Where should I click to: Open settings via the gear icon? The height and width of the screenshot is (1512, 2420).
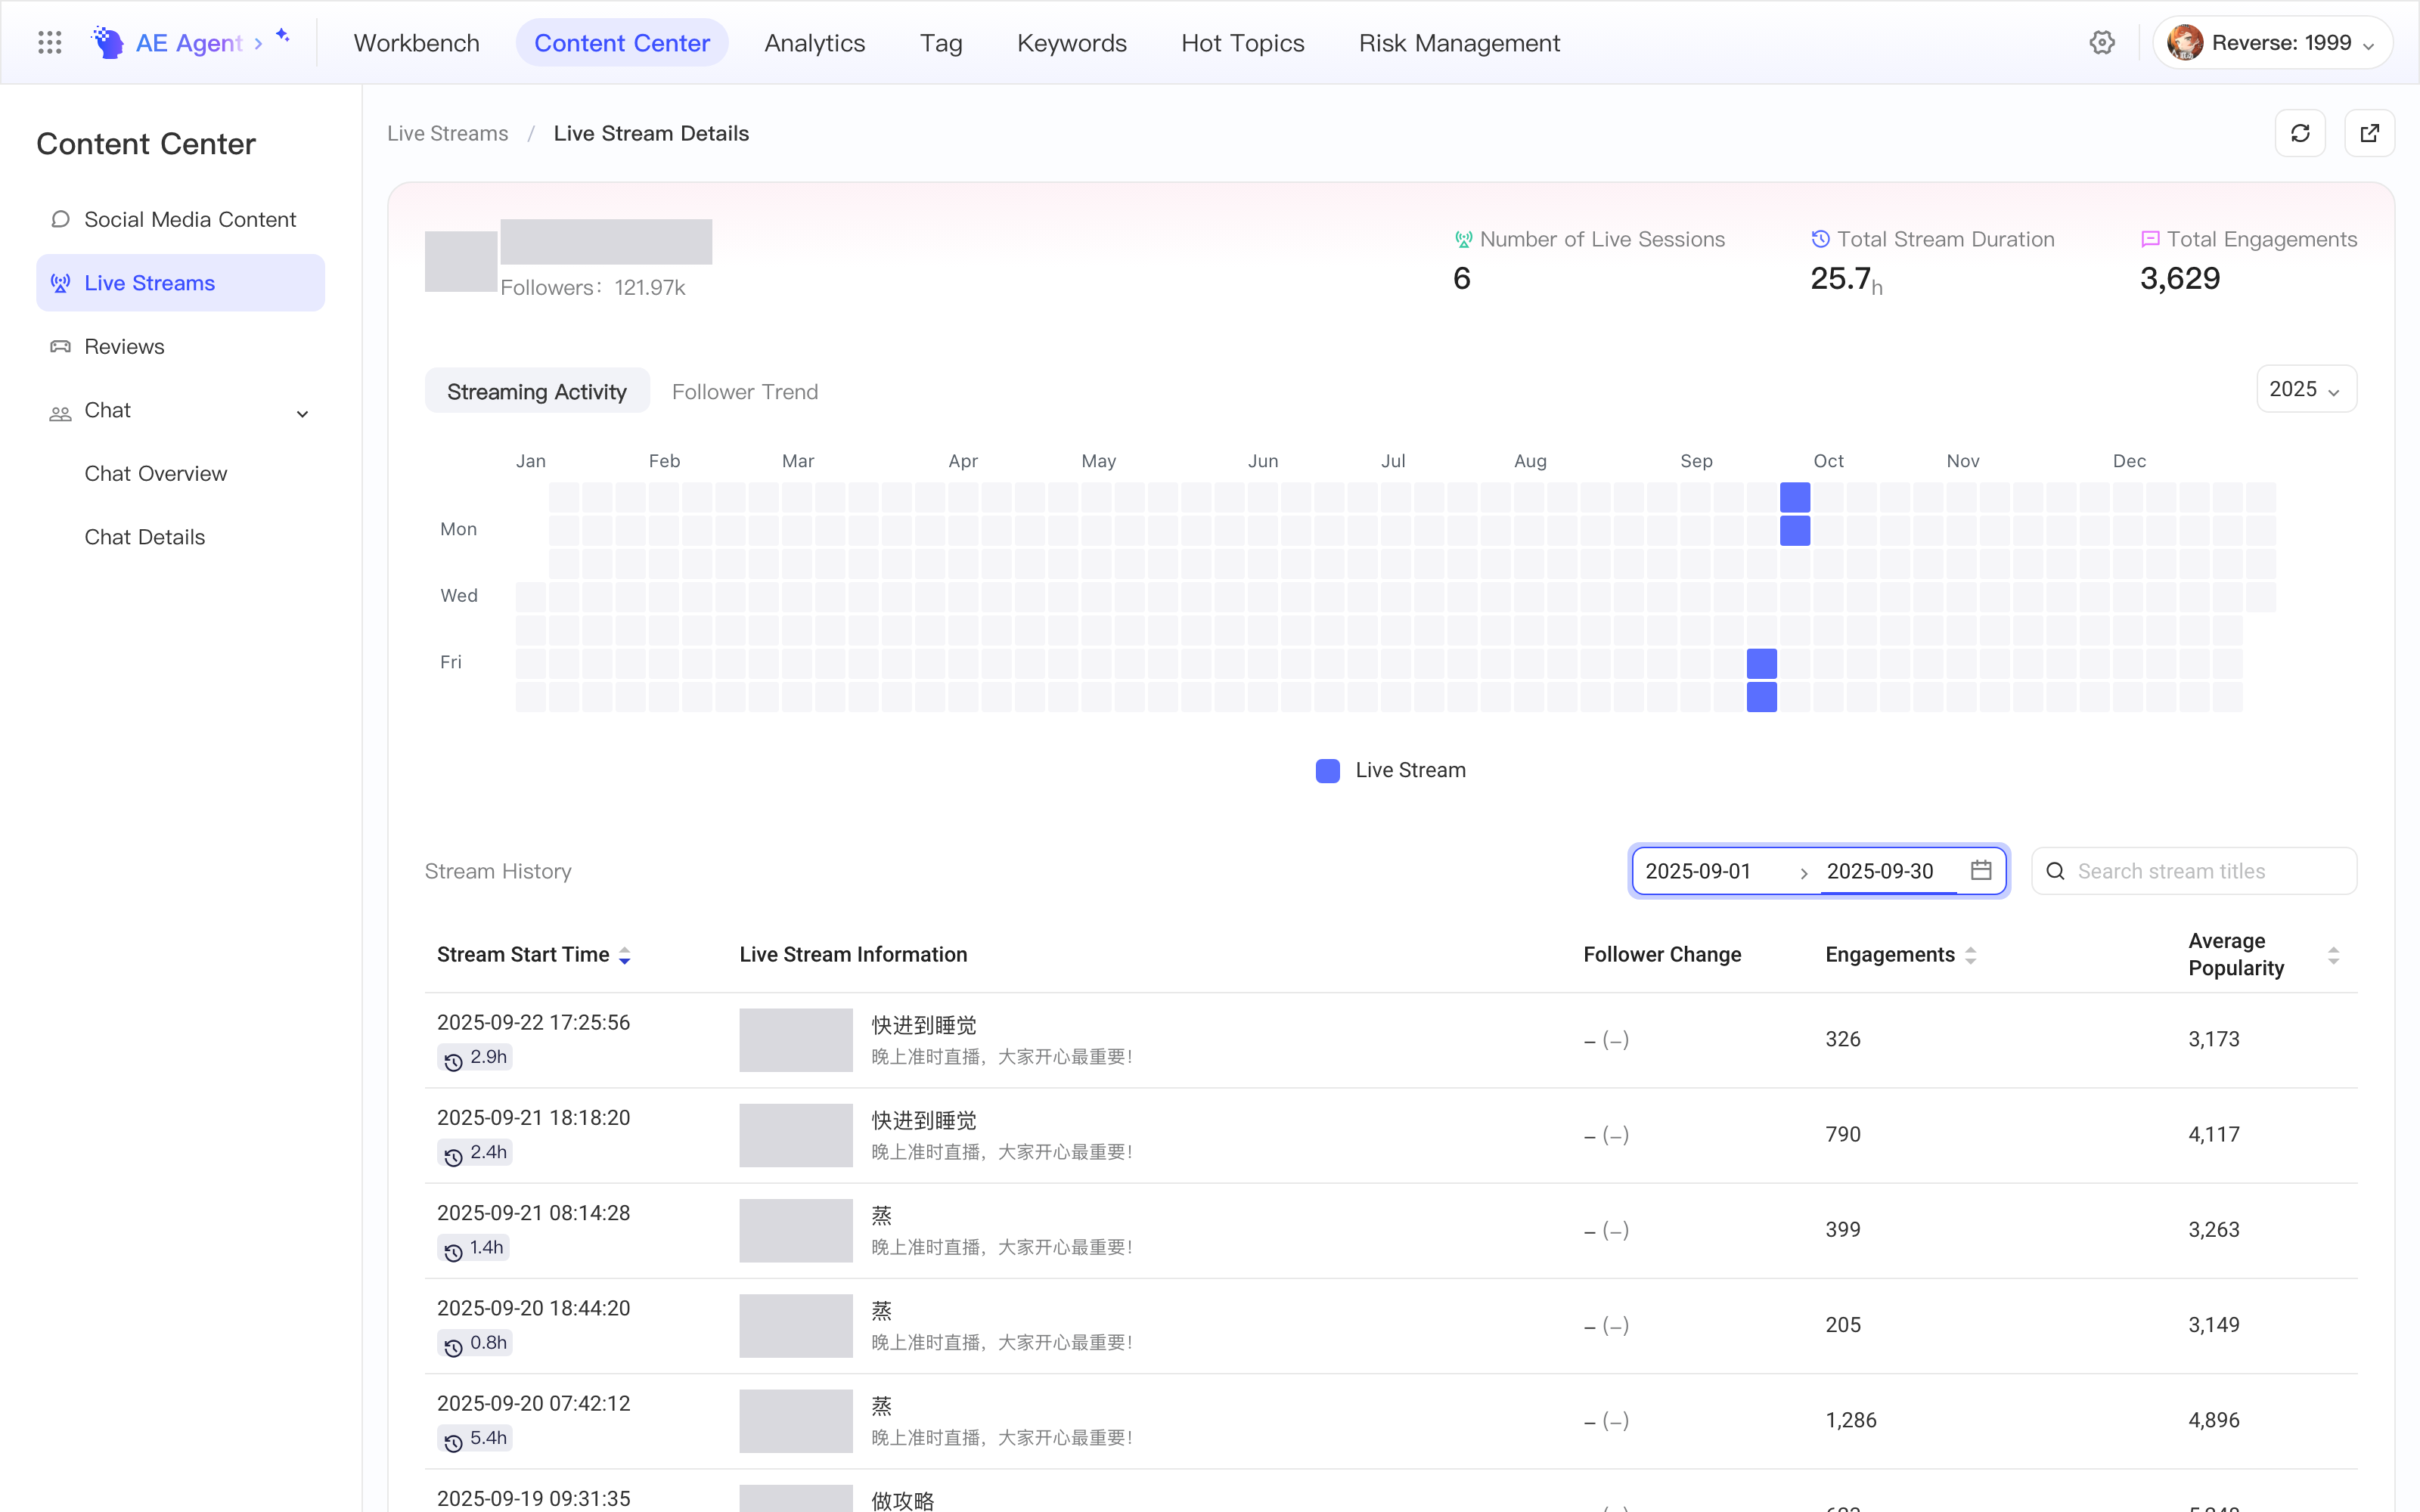(x=2102, y=43)
